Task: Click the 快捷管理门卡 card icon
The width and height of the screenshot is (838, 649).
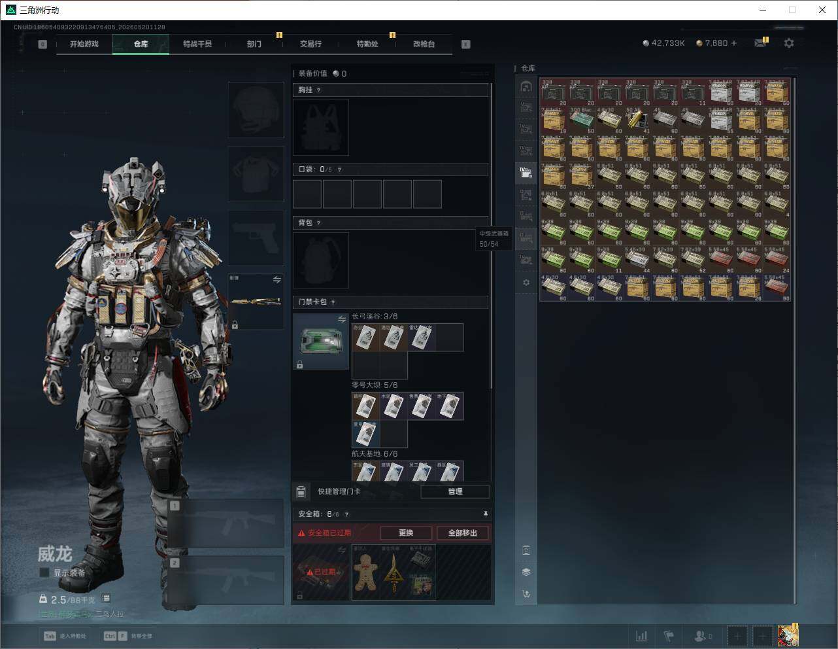Action: point(301,491)
